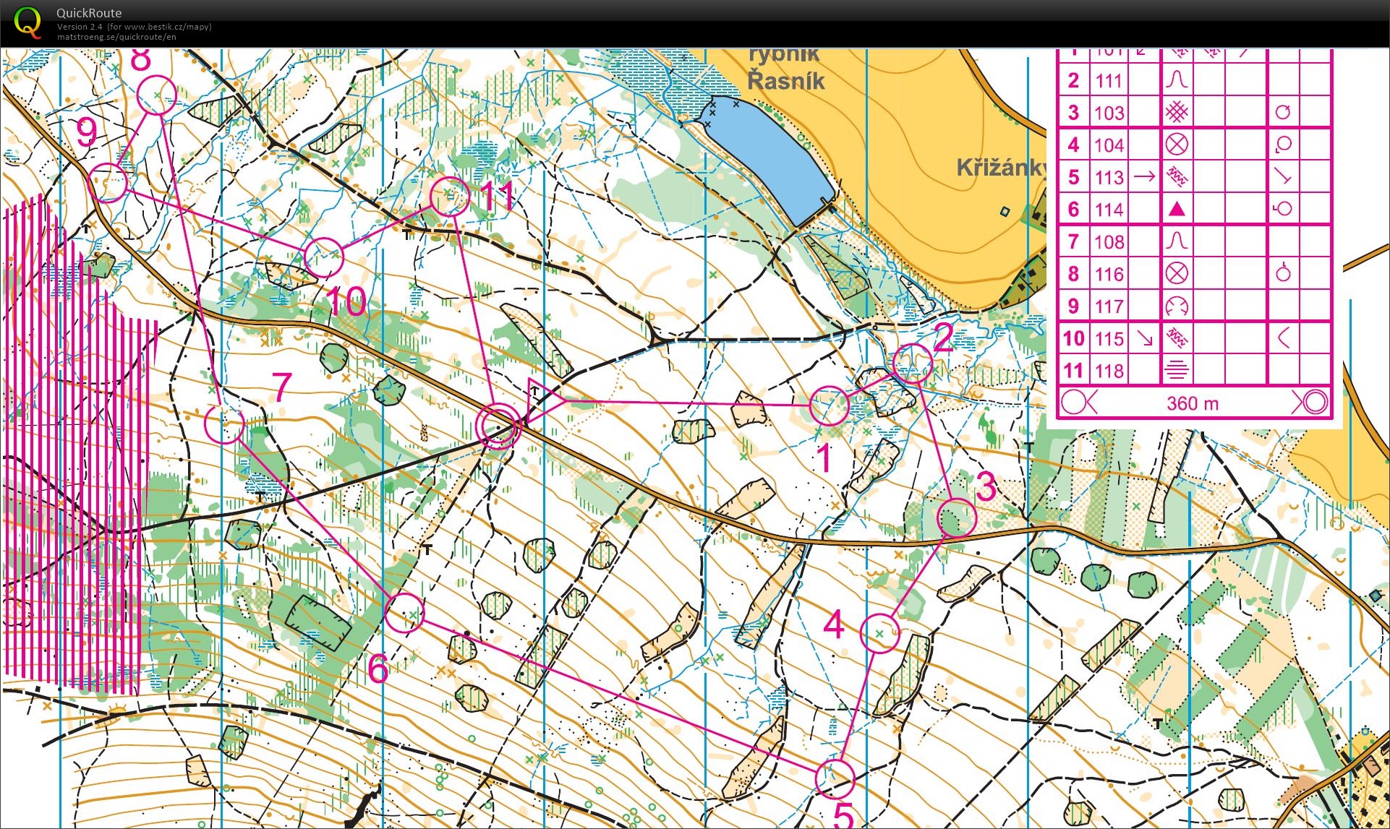Click control circle number 3
The height and width of the screenshot is (829, 1390).
tap(957, 517)
